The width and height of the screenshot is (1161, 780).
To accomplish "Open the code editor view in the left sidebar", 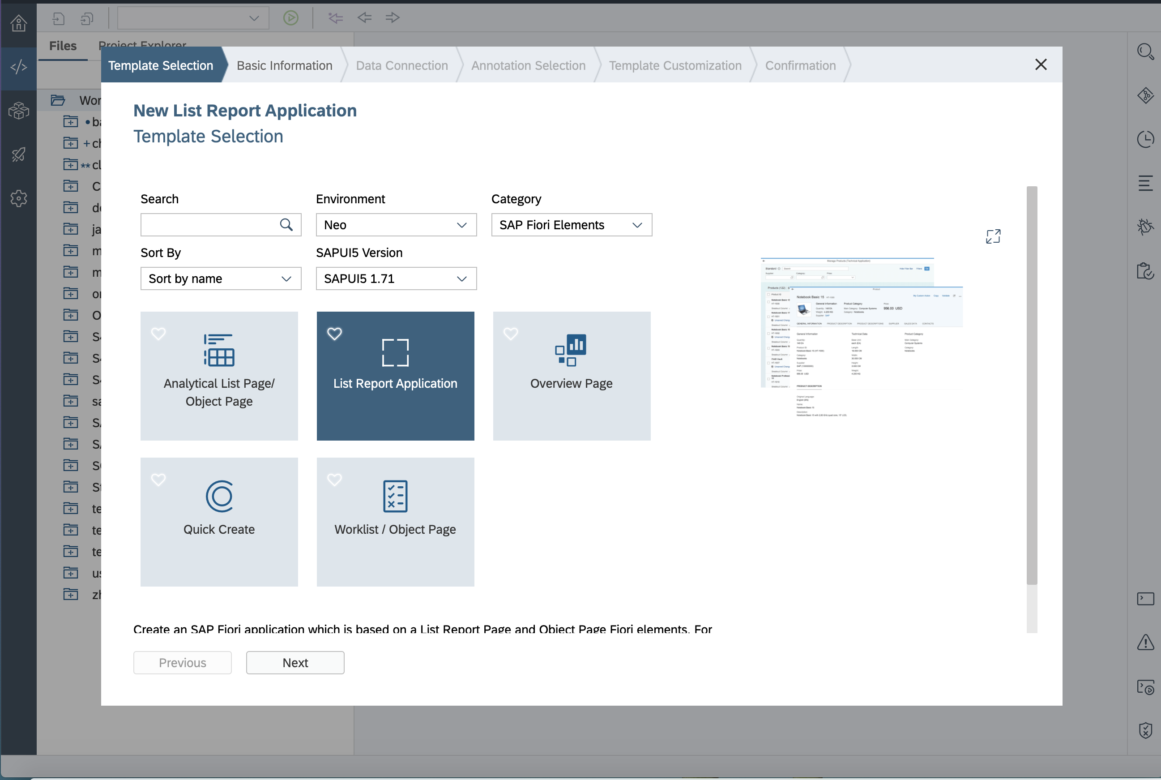I will [x=18, y=67].
